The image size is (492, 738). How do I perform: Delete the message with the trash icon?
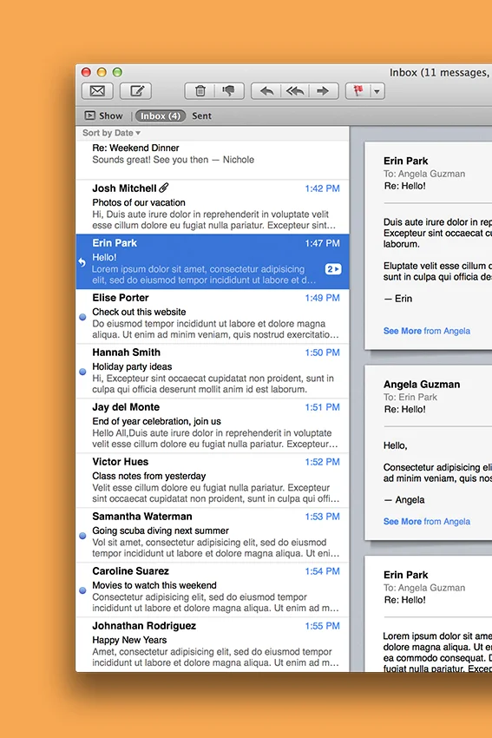pos(200,91)
